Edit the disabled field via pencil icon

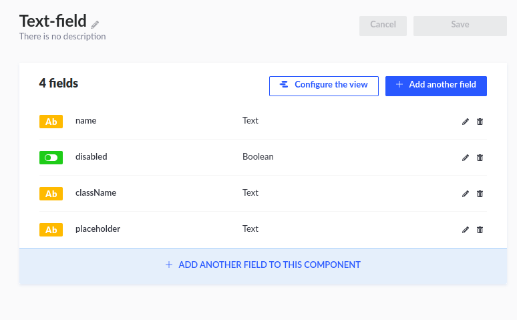tap(466, 158)
